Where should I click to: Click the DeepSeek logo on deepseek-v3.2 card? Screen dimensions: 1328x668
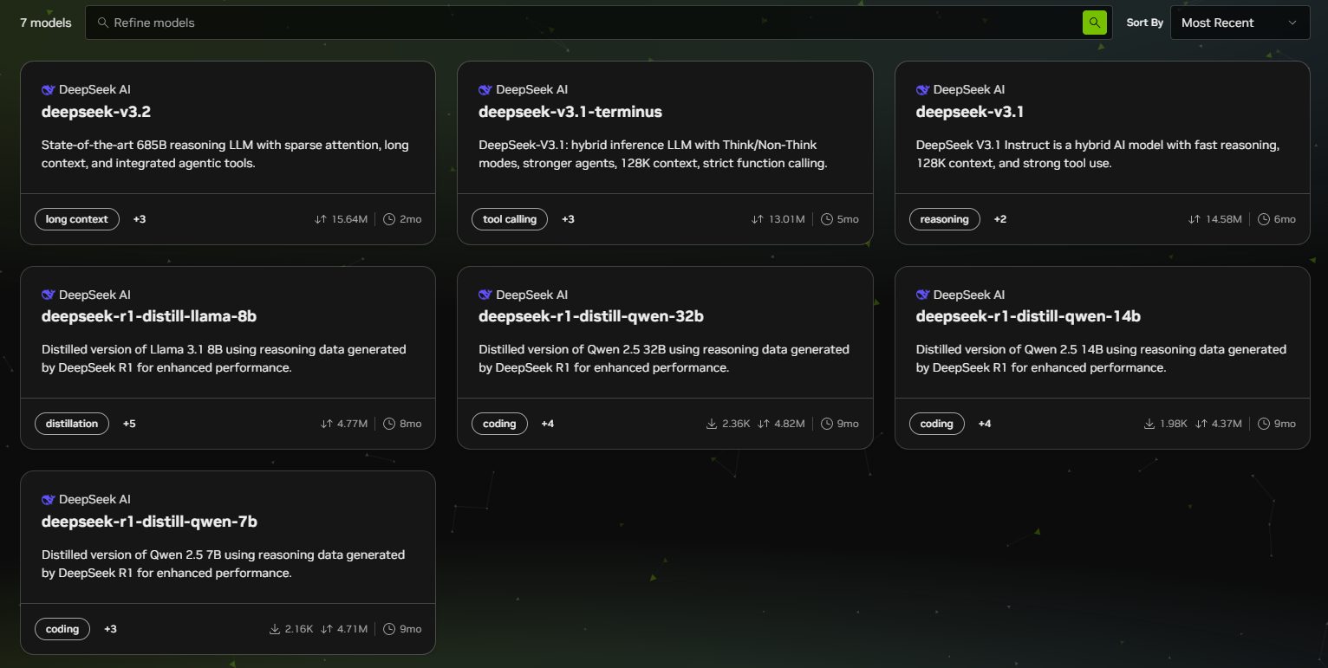pyautogui.click(x=49, y=89)
